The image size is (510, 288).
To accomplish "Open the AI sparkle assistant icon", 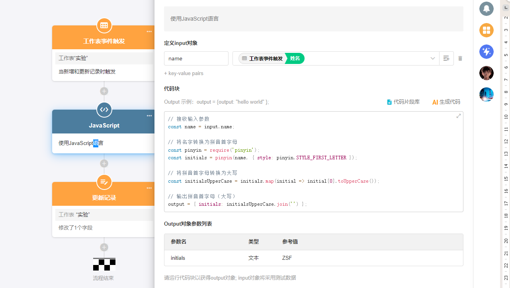I will pos(486,52).
